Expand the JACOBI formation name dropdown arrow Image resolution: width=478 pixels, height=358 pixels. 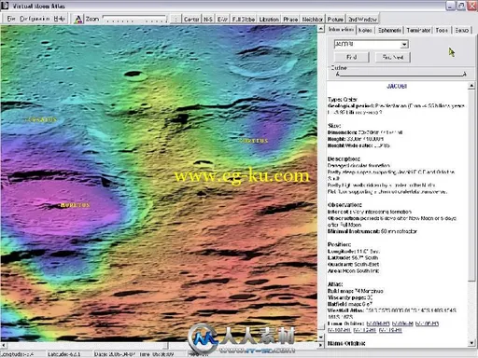(x=404, y=44)
